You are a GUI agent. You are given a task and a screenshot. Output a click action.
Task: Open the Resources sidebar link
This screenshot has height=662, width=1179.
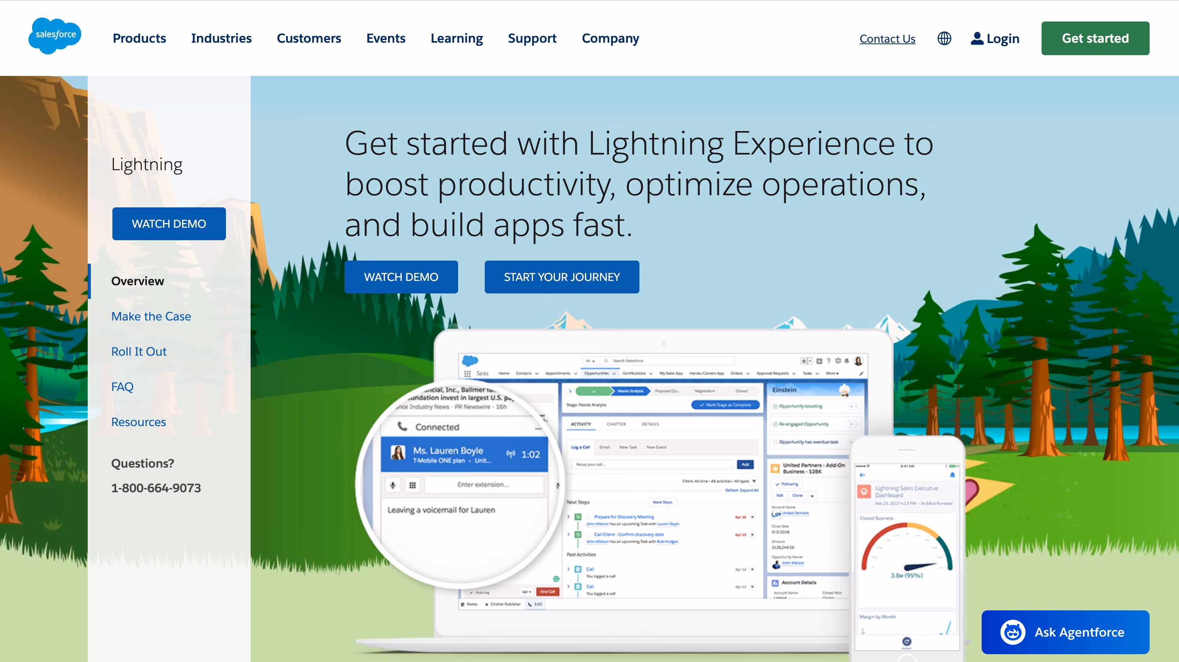tap(139, 422)
